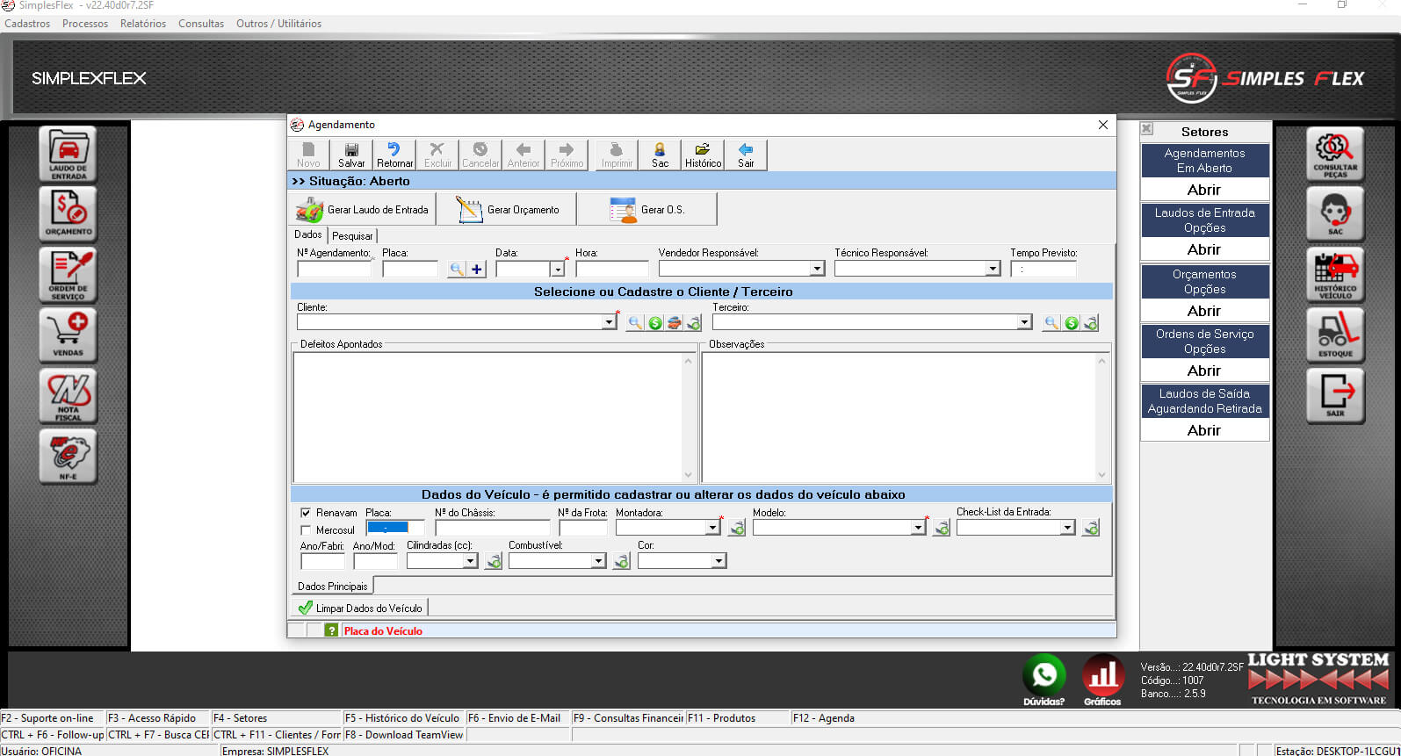The width and height of the screenshot is (1401, 756).
Task: Click the Sair arrow in Agendamento toolbar
Action: pyautogui.click(x=746, y=155)
